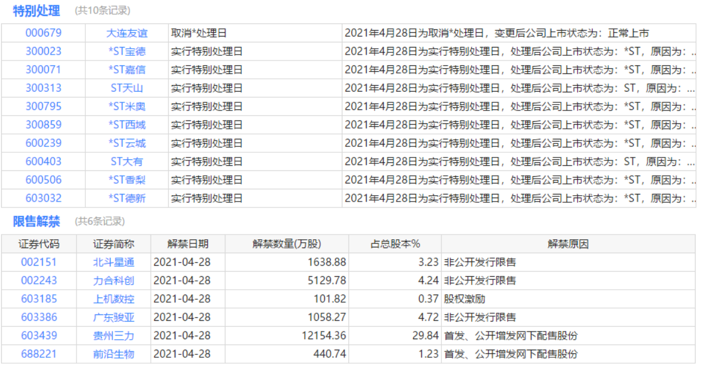Open stock code 000679 link
The height and width of the screenshot is (365, 702).
pos(44,33)
